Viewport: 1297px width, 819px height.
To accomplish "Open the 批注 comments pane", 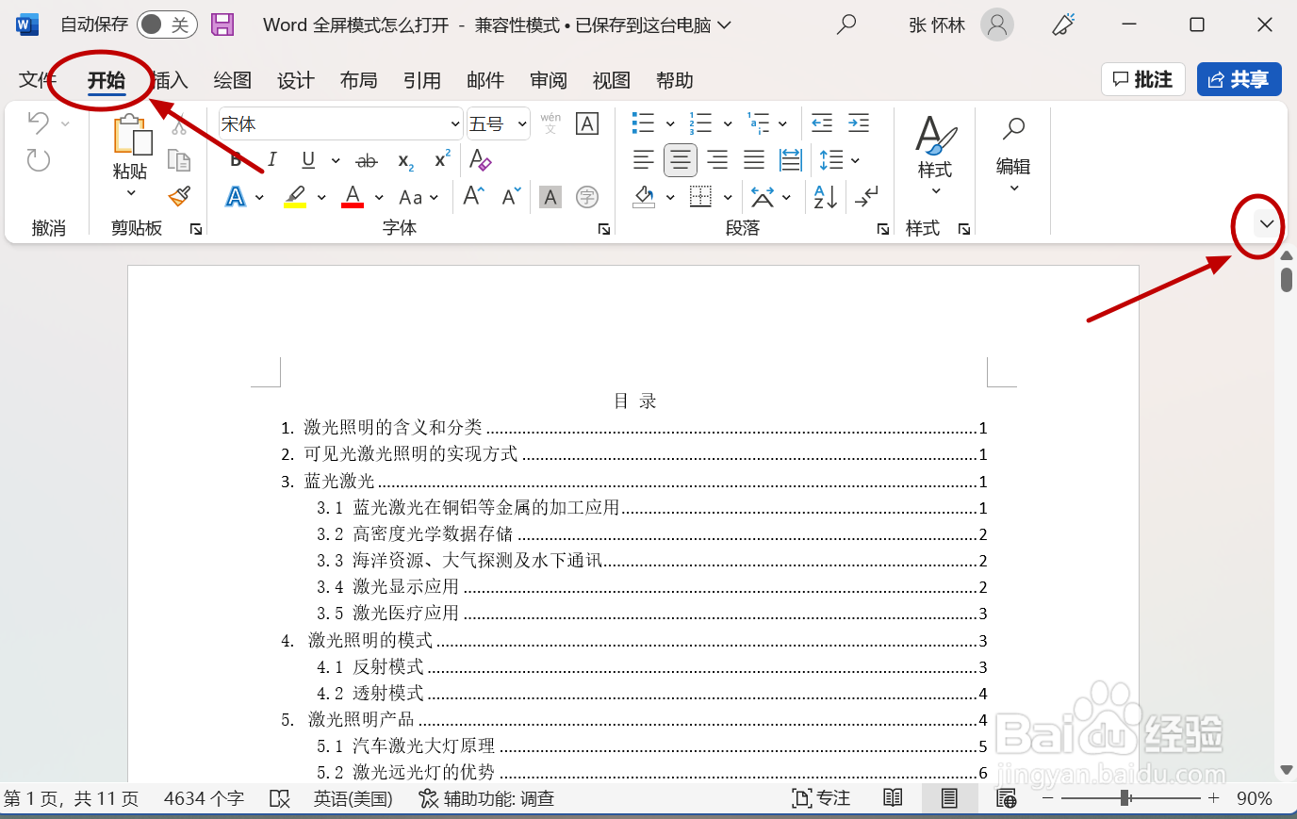I will (x=1142, y=79).
